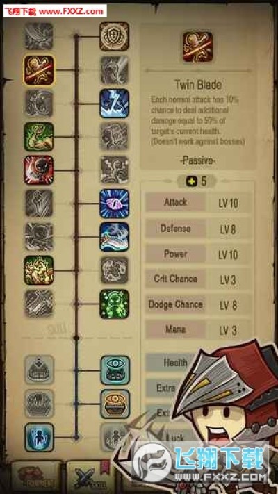The image size is (278, 494).
Task: Select the Twin Blade skill icon
Action: coord(39,70)
